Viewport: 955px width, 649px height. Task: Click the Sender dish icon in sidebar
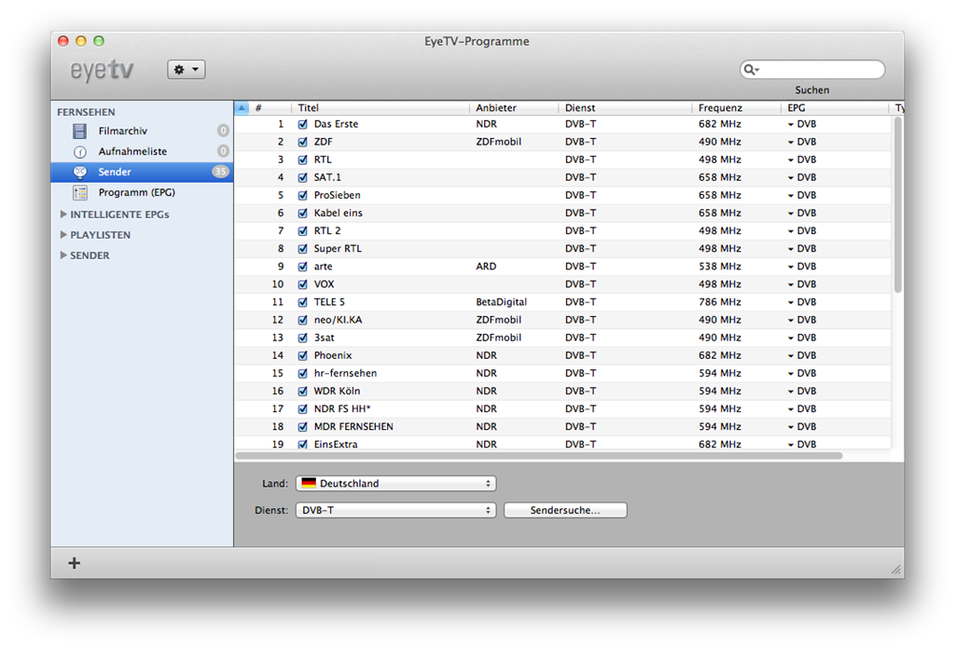[80, 172]
